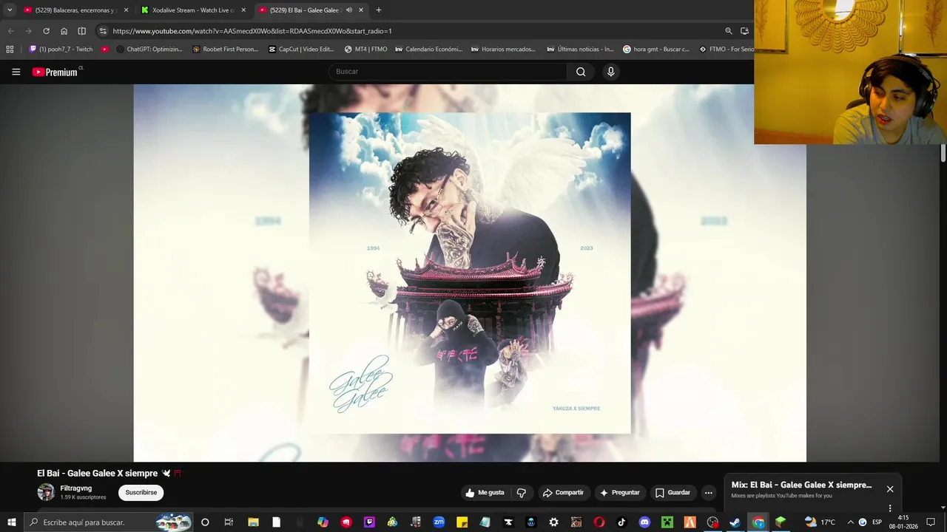Open the 17°C weather widget
Viewport: 947px width, 532px height.
[x=820, y=522]
